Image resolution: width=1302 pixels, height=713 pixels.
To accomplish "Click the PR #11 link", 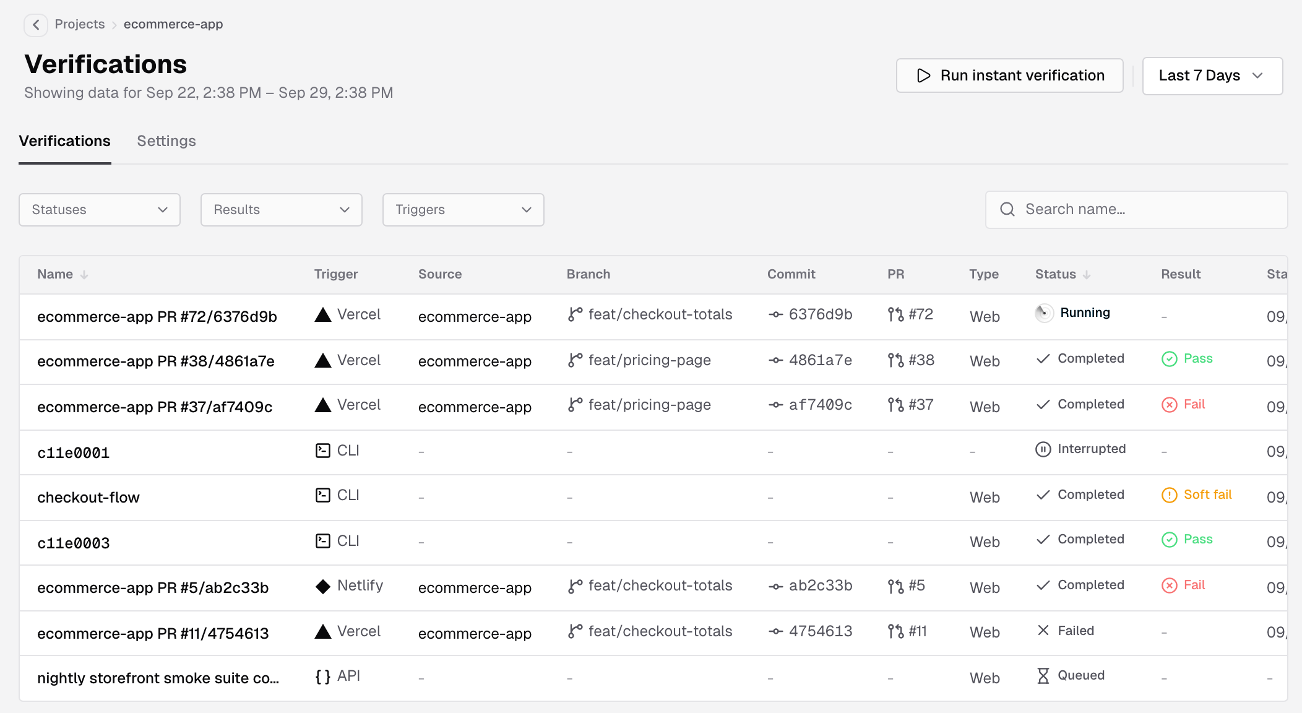I will (918, 631).
